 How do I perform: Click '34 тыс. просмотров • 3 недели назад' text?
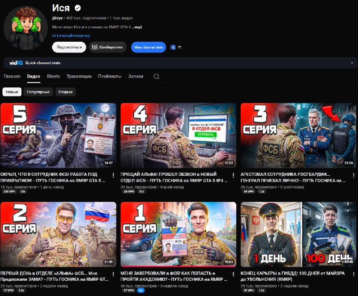click(x=154, y=286)
